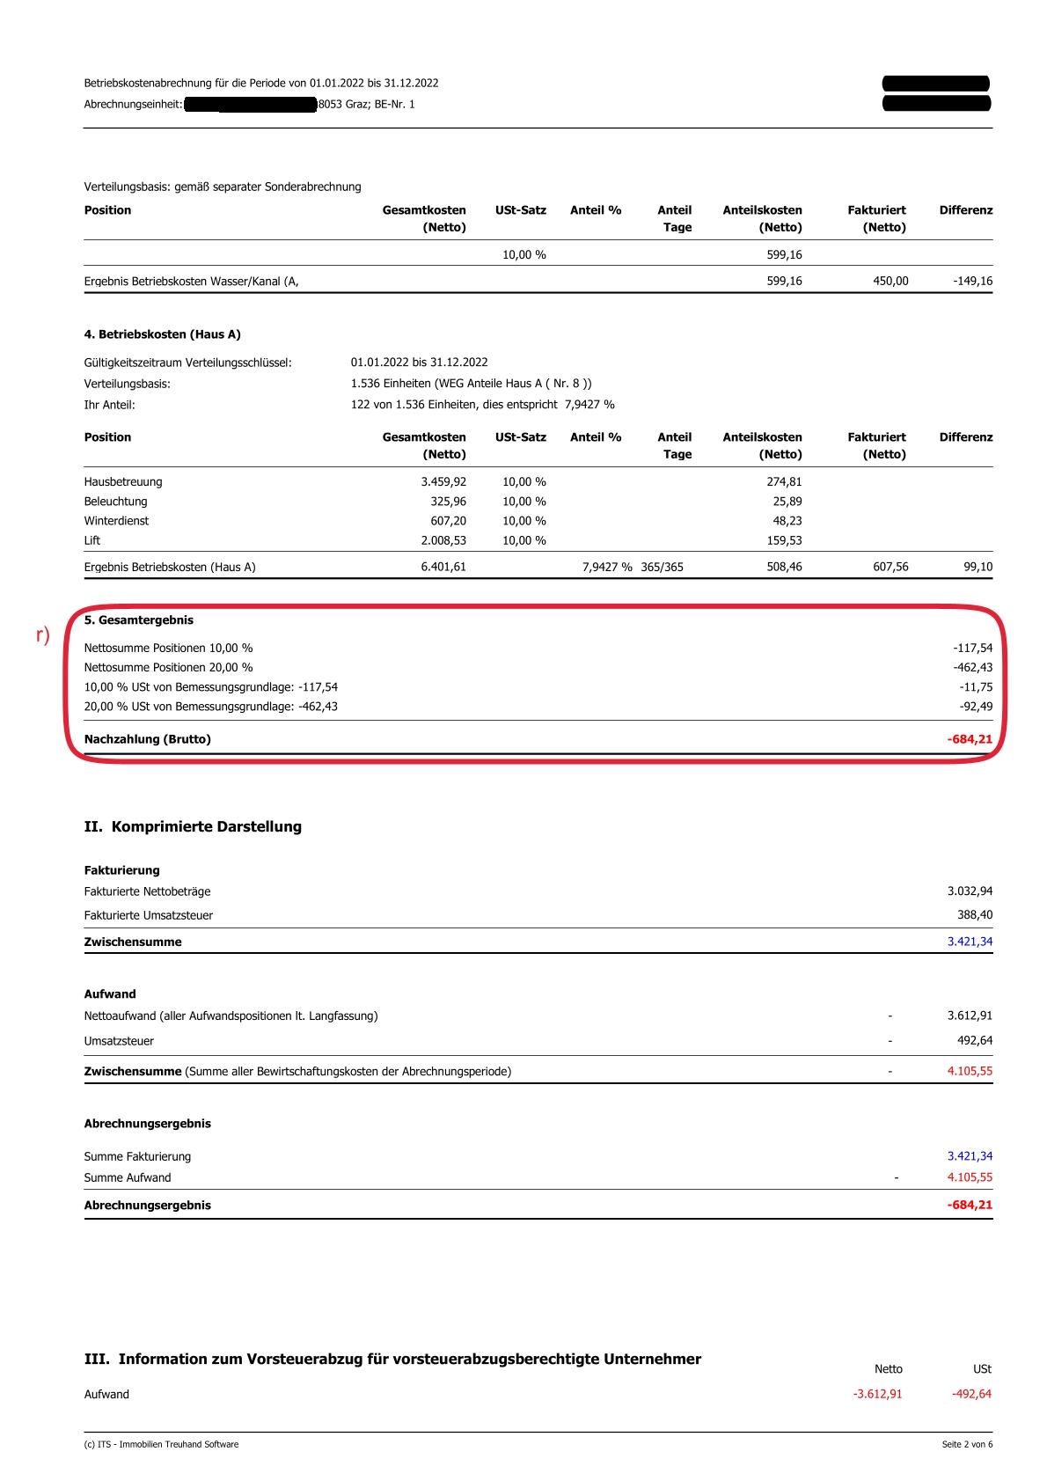Click the '4. Betriebskosten (Haus A)' heading
The width and height of the screenshot is (1047, 1481).
pyautogui.click(x=162, y=334)
